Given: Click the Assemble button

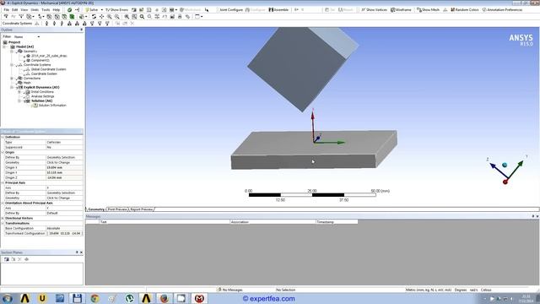Looking at the screenshot, I should [278, 9].
